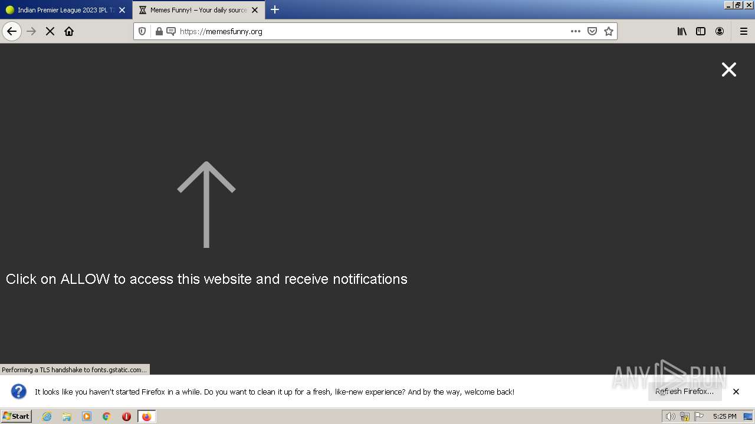
Task: Open Firefox account menu
Action: click(720, 31)
